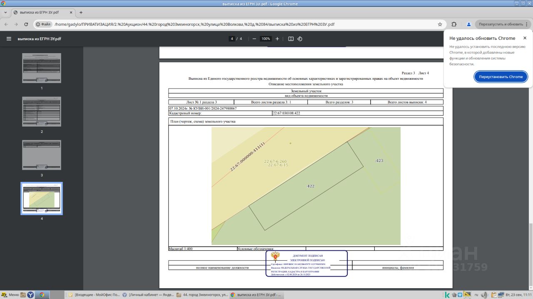Screen dimensions: 533x299
Task: Close the Chrome update notification
Action: click(x=525, y=38)
